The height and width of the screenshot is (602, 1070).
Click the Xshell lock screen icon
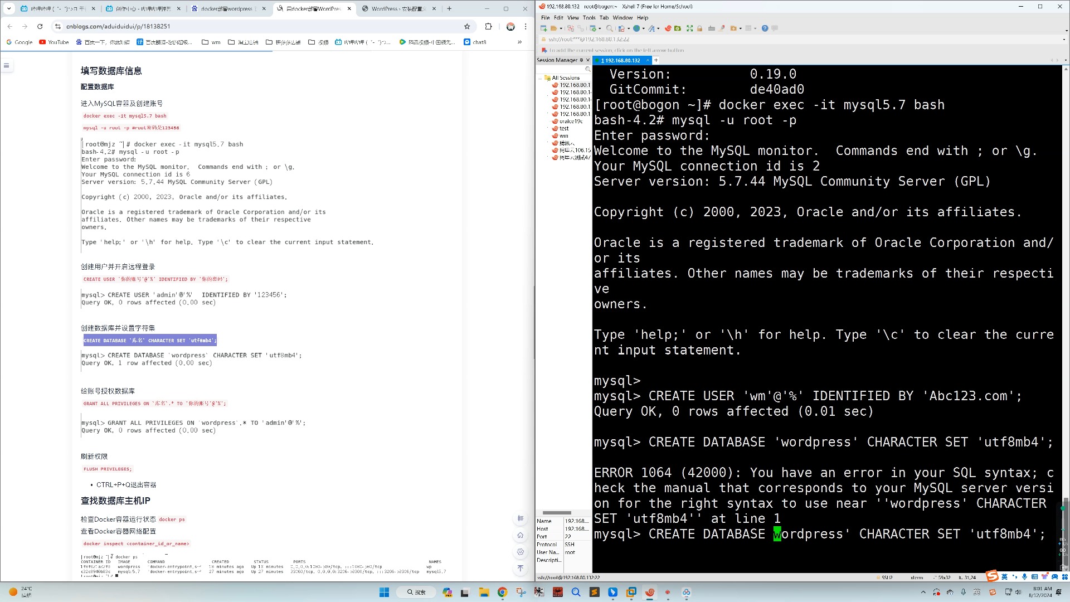point(701,28)
